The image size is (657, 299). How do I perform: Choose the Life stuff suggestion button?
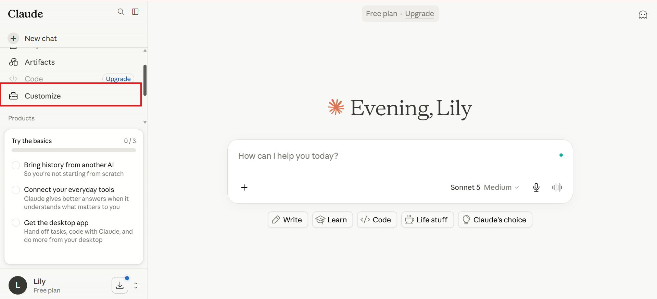coord(427,220)
